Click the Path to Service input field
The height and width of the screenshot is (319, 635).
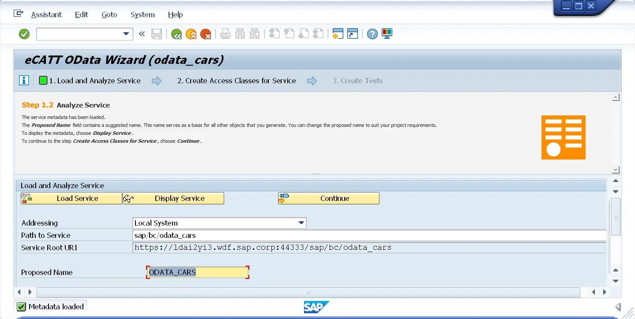[369, 235]
